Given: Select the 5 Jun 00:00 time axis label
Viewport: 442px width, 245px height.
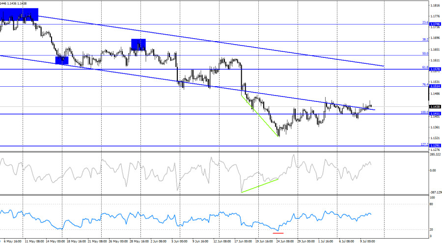Looking at the screenshot, I should pyautogui.click(x=180, y=242).
